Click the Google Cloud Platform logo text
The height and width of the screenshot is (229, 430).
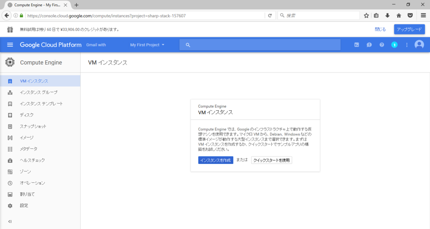pyautogui.click(x=51, y=44)
